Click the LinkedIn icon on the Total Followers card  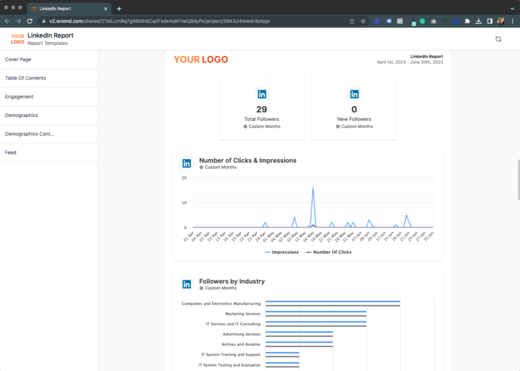point(262,94)
